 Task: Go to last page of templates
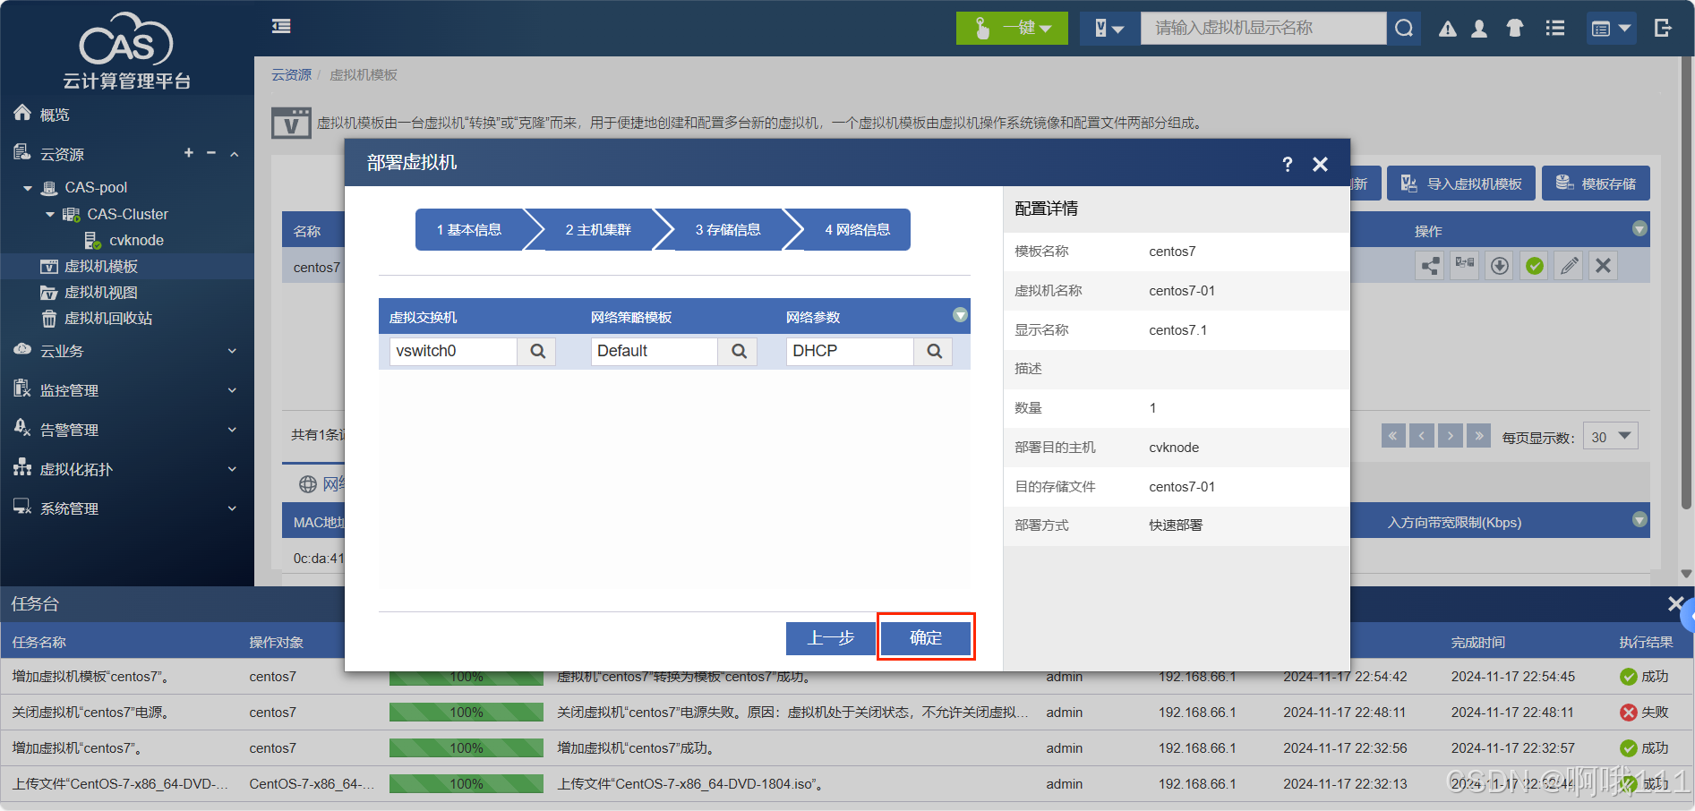1479,436
